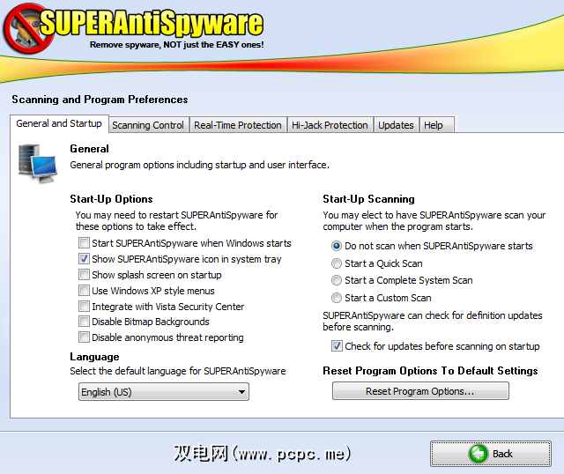Click the bold 'General' heading
Viewport: 564px width, 474px height.
pyautogui.click(x=89, y=149)
